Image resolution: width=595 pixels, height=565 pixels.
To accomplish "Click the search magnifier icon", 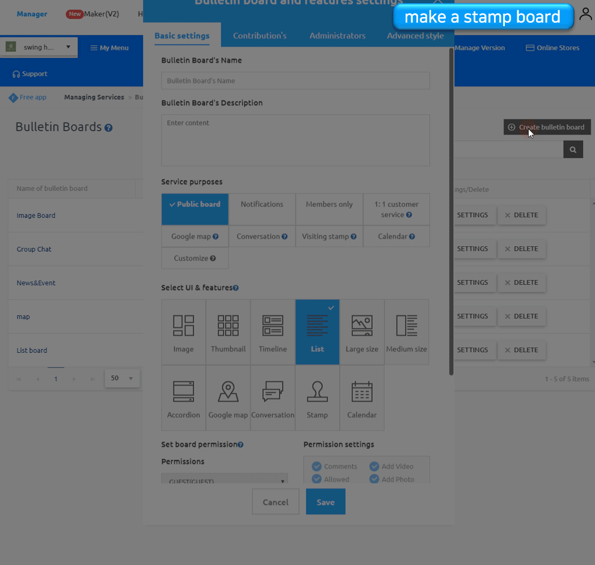I will (x=573, y=149).
